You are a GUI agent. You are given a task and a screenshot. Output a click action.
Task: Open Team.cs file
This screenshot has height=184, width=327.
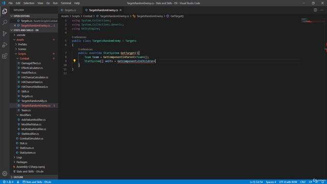(x=26, y=110)
